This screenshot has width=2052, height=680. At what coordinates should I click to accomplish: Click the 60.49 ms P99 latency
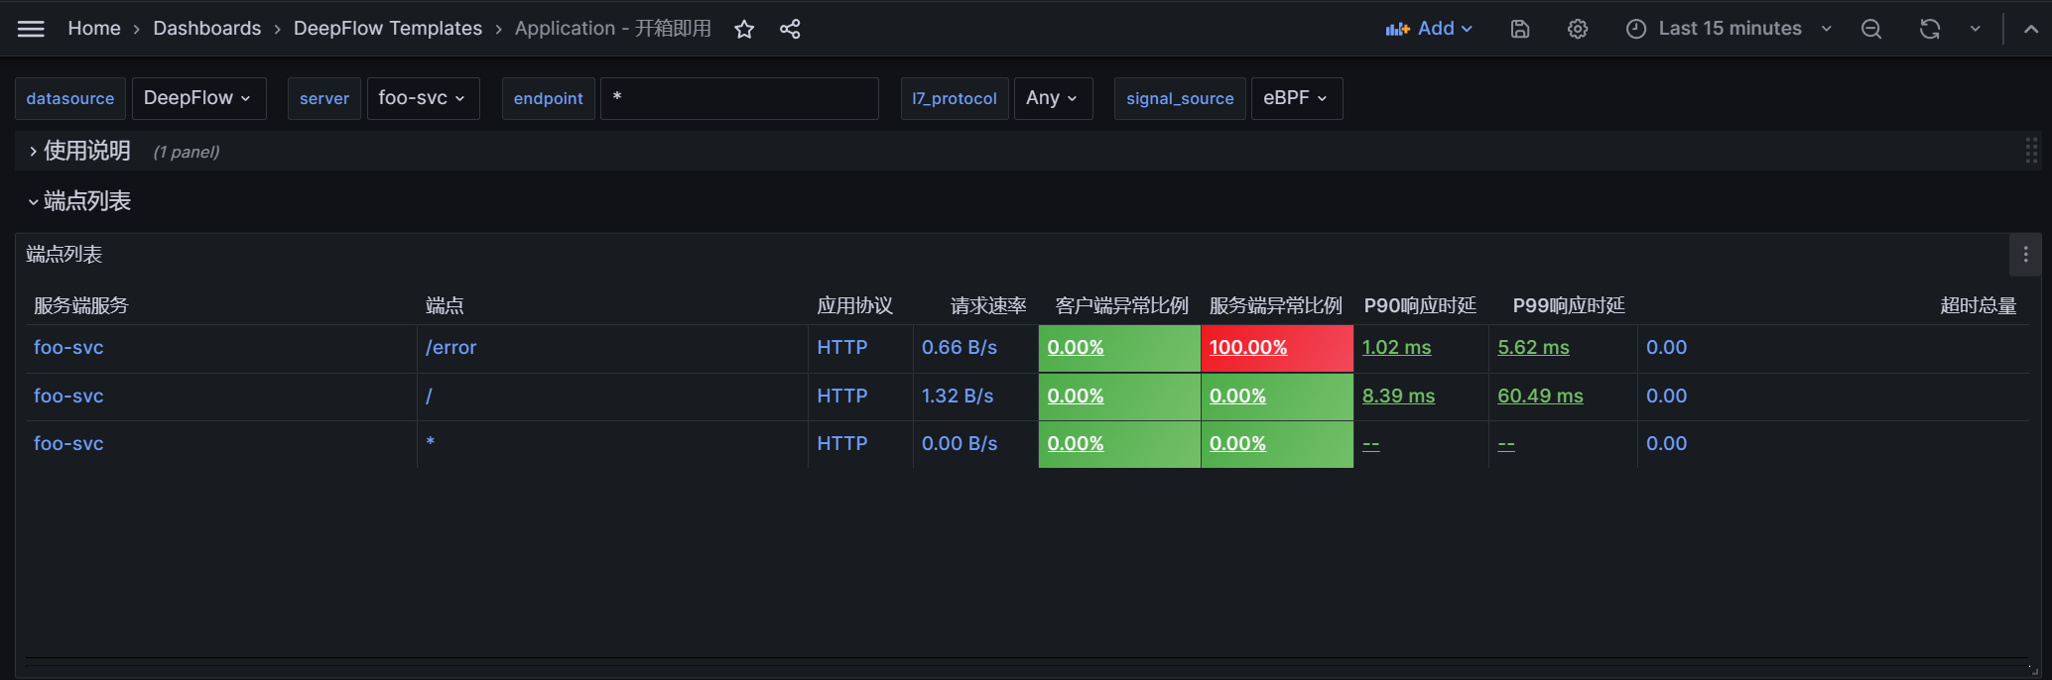coord(1540,397)
